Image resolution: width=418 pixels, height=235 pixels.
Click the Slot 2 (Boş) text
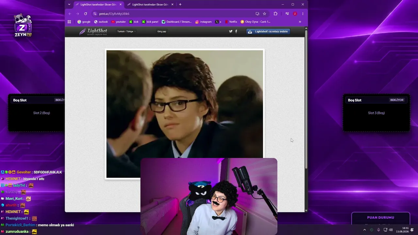(41, 113)
